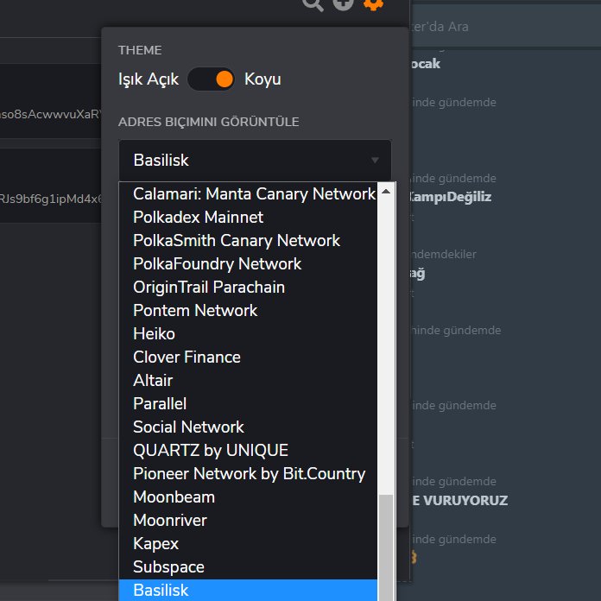The width and height of the screenshot is (601, 601).
Task: Select Pioneer Network by Bit.Country
Action: (248, 474)
